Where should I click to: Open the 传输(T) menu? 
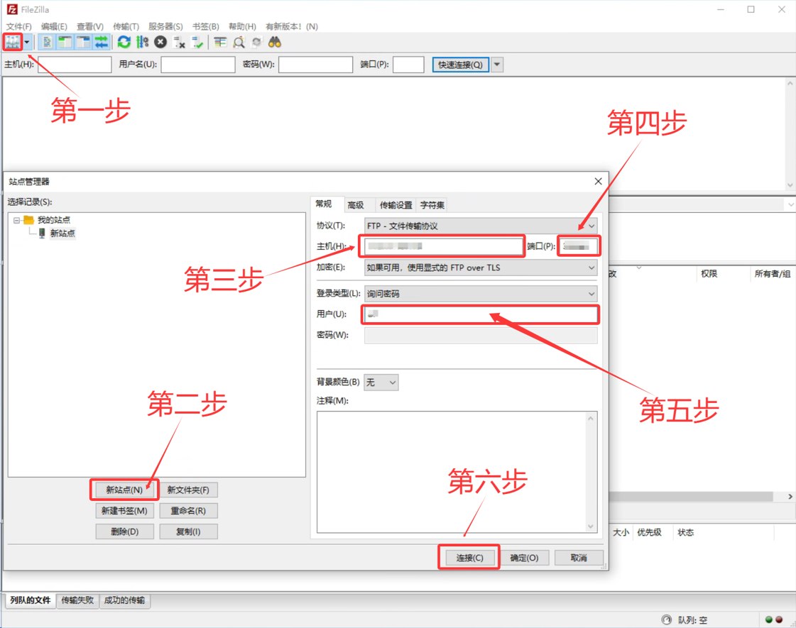click(126, 26)
